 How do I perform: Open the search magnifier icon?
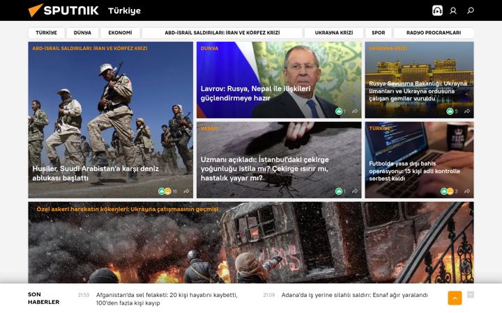tap(471, 10)
